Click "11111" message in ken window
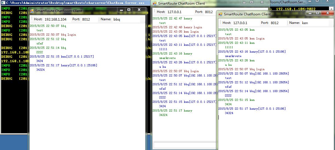The width and height of the screenshot is (335, 150). click(229, 47)
